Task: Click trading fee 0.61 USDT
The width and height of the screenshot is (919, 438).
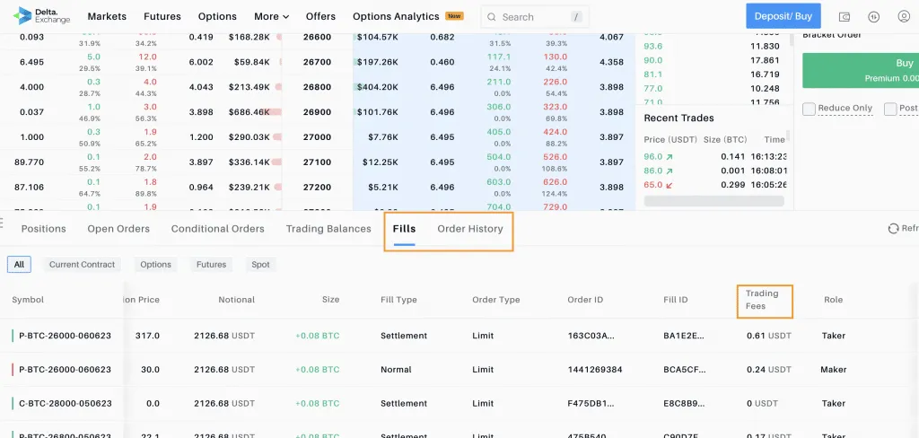Action: [769, 336]
